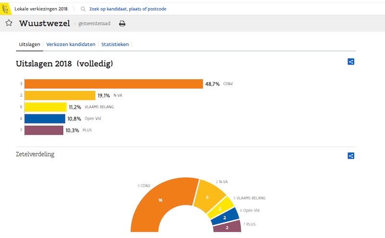Click the orange CD&V result bar
This screenshot has height=238, width=385.
pos(114,84)
